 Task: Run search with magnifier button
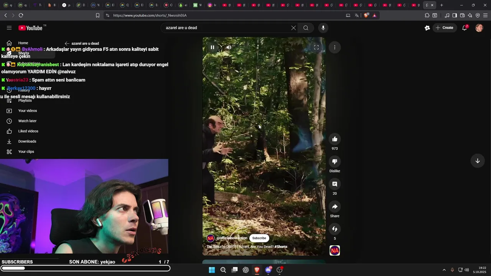[306, 28]
